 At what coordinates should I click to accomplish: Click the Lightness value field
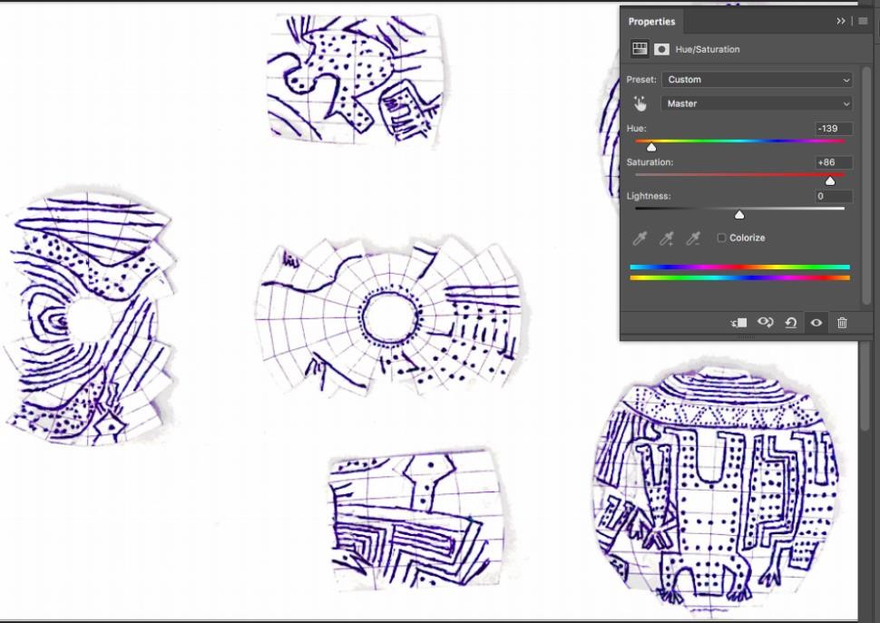834,196
